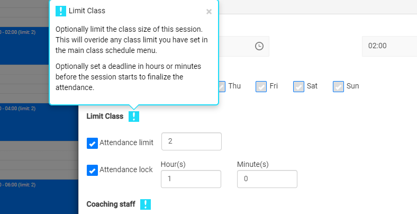Toggle the Thu day checkbox
Viewport: 417px width, 214px height.
222,86
